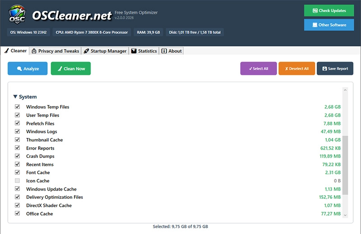
Task: Click the Selected 9,75 GB status text
Action: (180, 227)
